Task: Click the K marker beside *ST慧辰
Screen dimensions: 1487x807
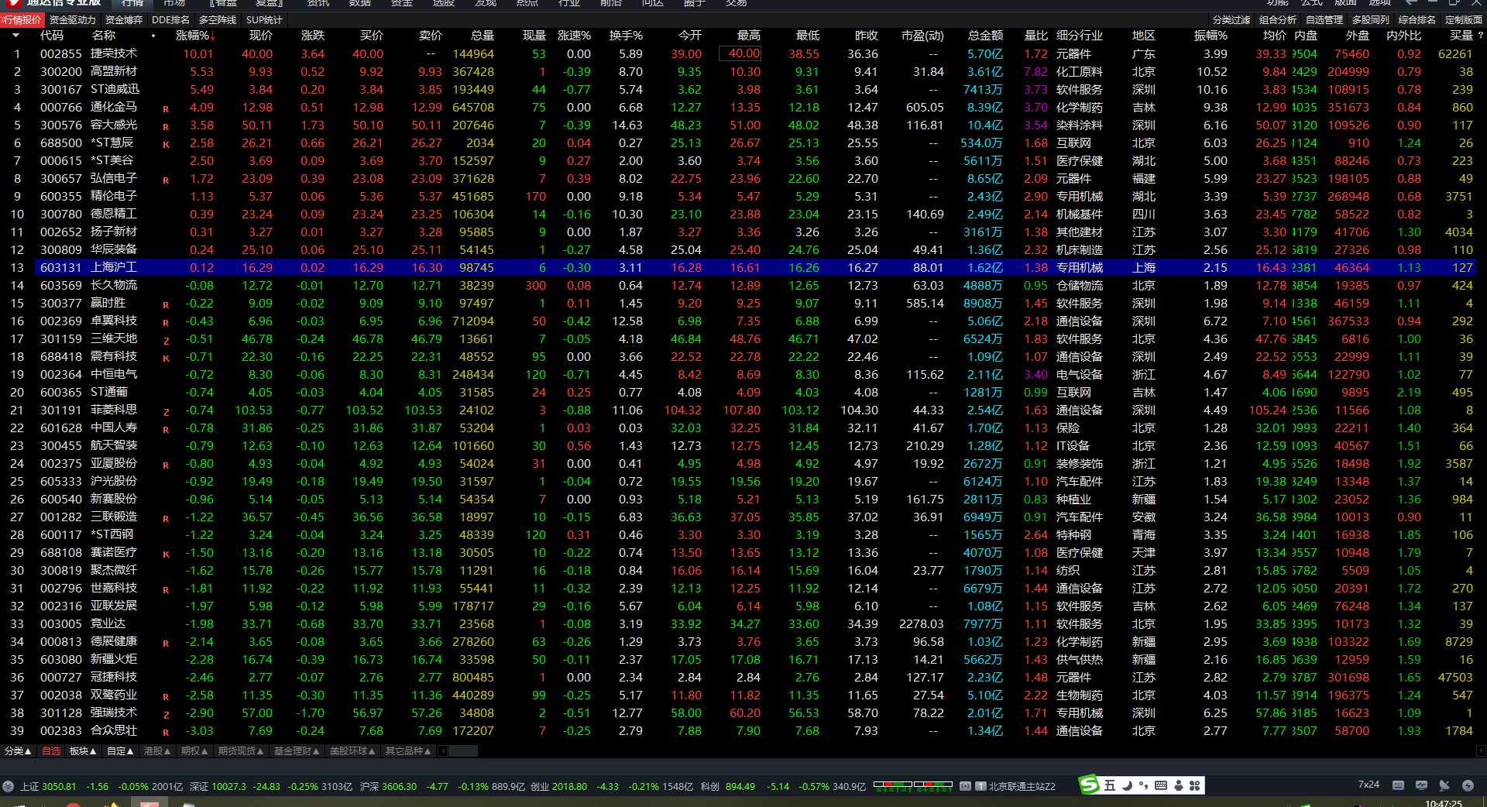Action: pos(166,145)
